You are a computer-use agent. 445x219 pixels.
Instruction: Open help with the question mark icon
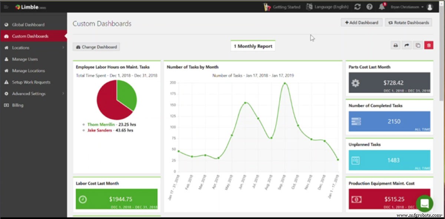tap(369, 6)
